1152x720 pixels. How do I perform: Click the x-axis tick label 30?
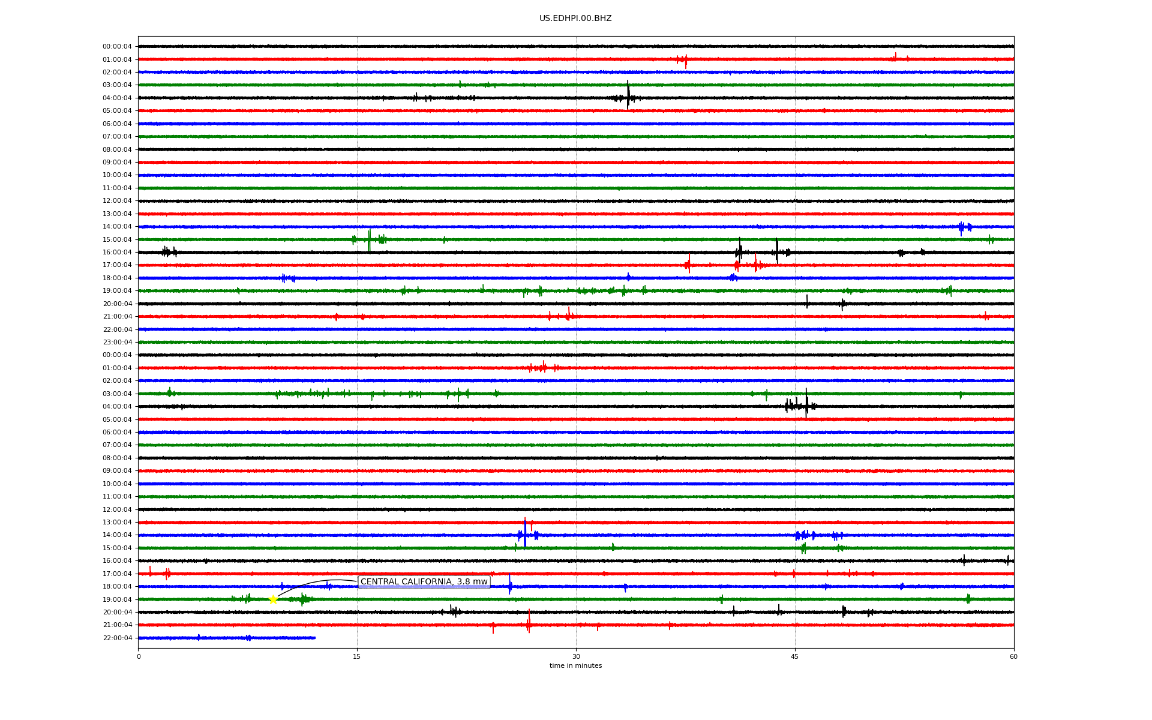click(576, 656)
